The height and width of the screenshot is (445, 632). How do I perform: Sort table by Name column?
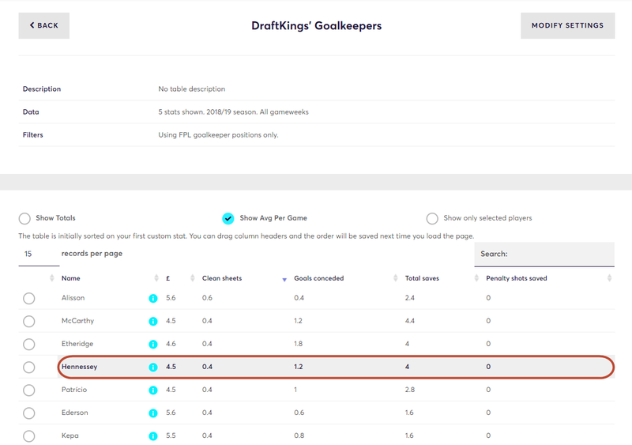[70, 278]
